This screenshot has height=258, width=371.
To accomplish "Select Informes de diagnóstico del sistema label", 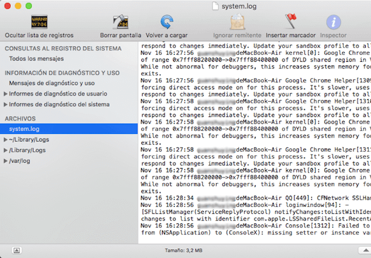I will pos(59,105).
